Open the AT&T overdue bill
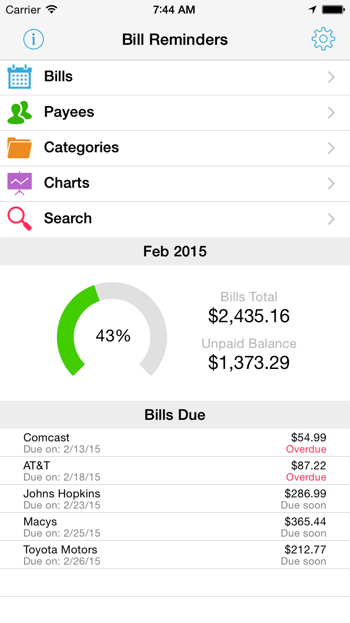This screenshot has width=350, height=623. [x=175, y=471]
